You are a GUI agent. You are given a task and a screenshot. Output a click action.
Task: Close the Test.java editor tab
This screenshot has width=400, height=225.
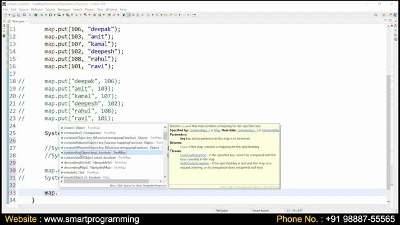tap(27, 21)
